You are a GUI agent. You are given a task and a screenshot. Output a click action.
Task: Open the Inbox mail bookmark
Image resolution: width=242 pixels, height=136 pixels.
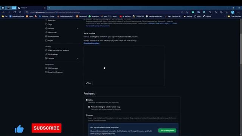point(109,16)
